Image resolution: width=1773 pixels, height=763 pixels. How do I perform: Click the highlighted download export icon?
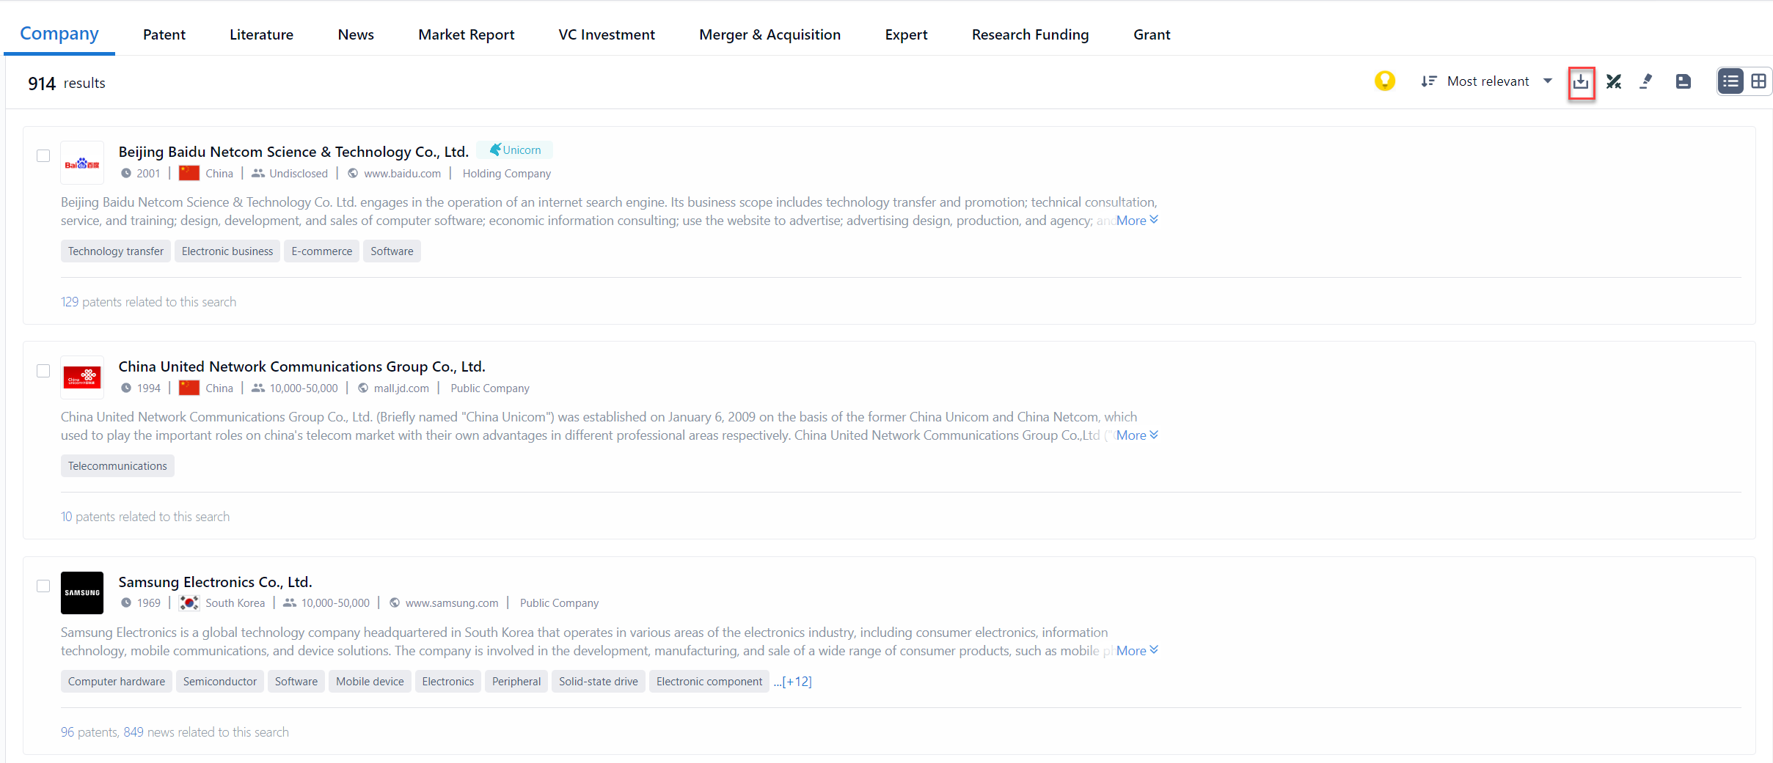click(x=1581, y=82)
